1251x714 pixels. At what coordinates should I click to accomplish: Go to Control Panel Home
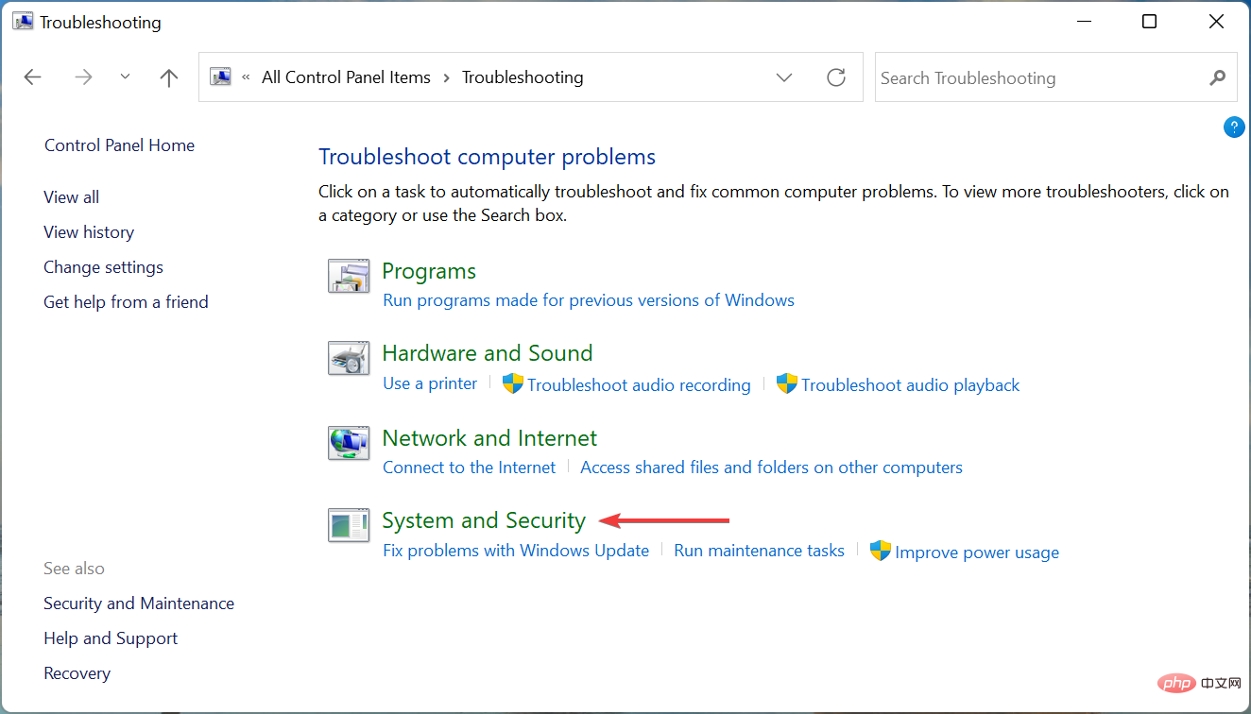(119, 145)
